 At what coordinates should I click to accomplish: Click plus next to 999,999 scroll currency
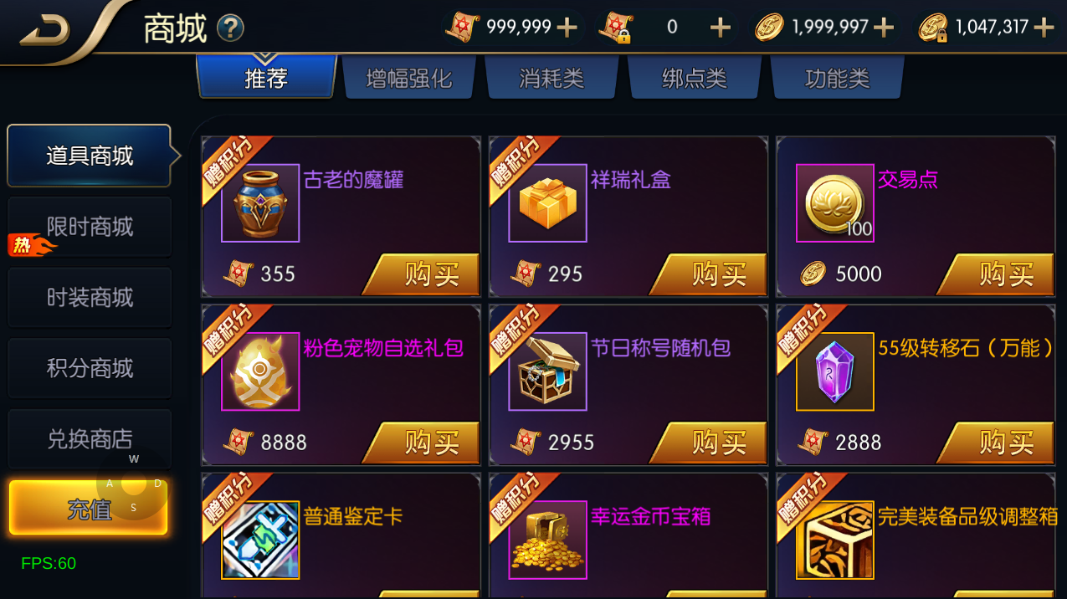point(567,28)
